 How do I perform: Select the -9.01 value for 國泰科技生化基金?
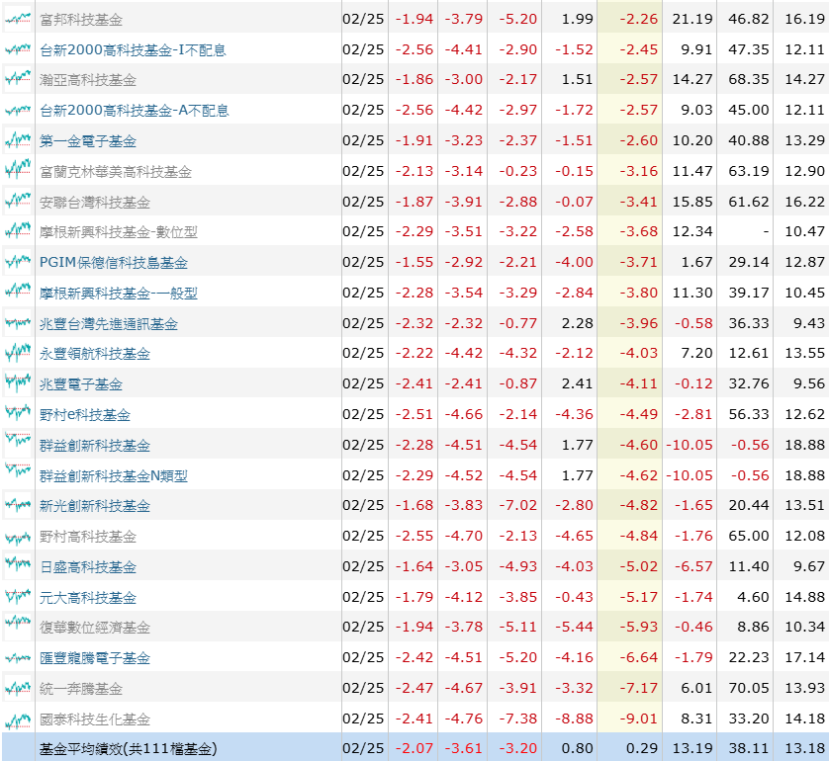(639, 719)
